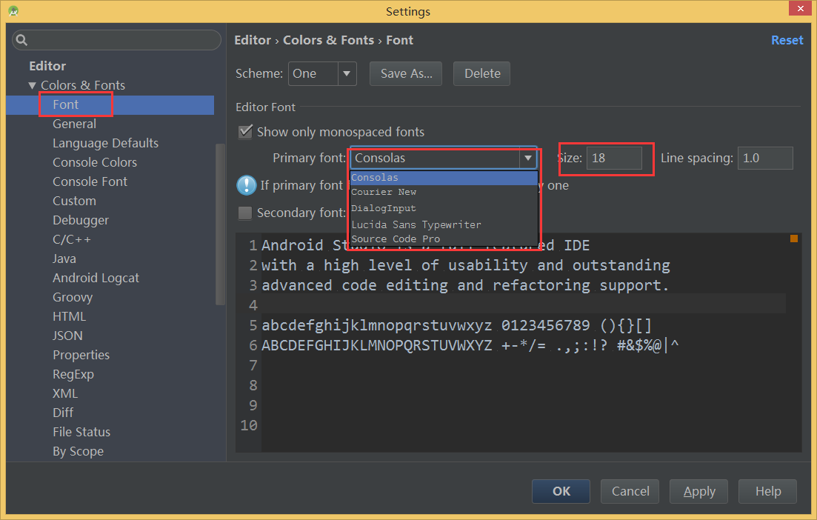Click the Save As... button

[406, 73]
